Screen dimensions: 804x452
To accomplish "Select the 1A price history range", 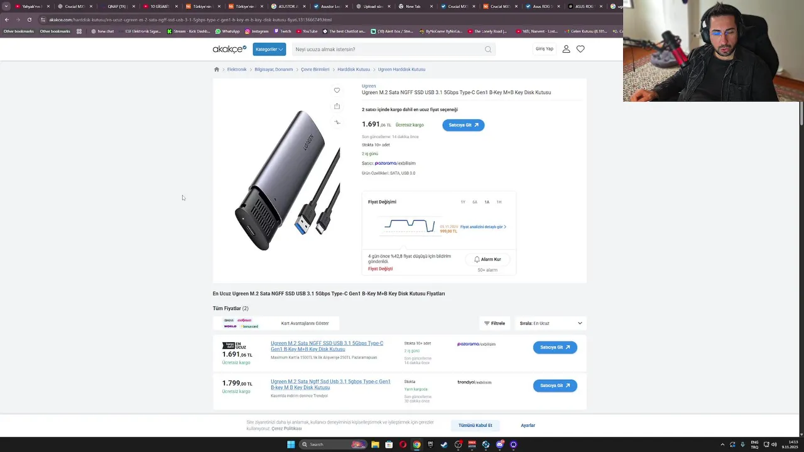I will click(x=487, y=202).
